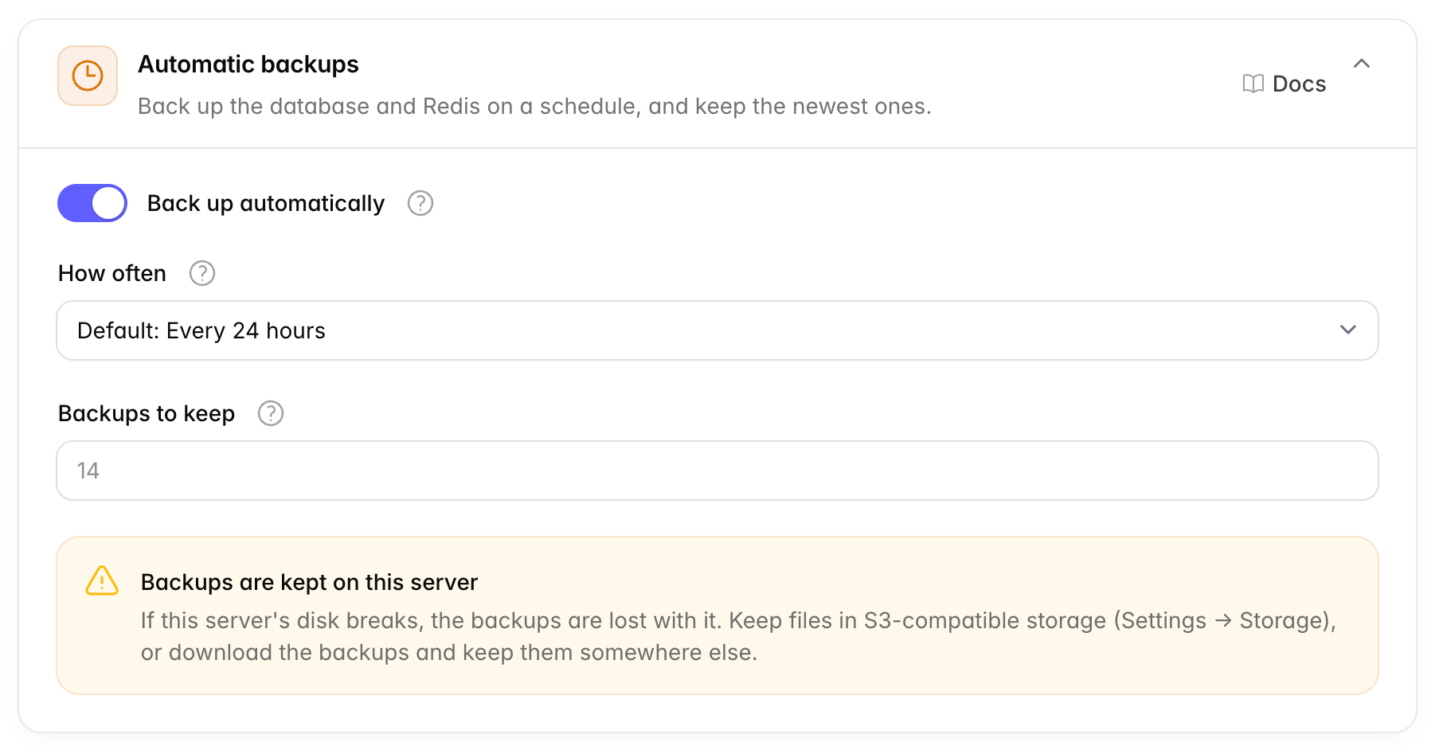Click the Backups to keep label
Viewport: 1435px width, 750px height.
tap(147, 413)
